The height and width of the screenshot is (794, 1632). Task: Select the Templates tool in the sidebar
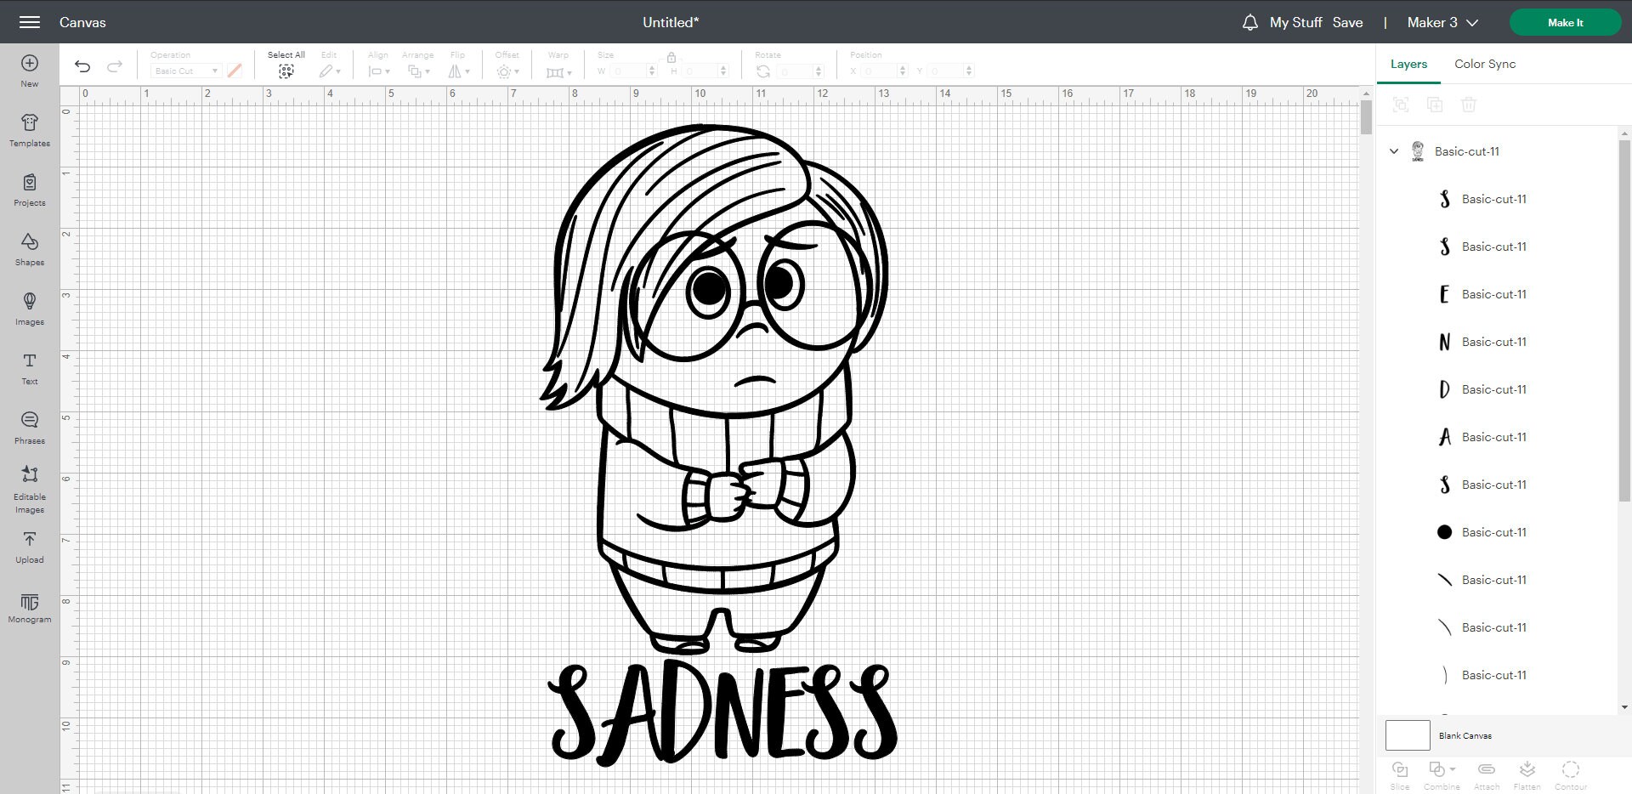click(29, 130)
